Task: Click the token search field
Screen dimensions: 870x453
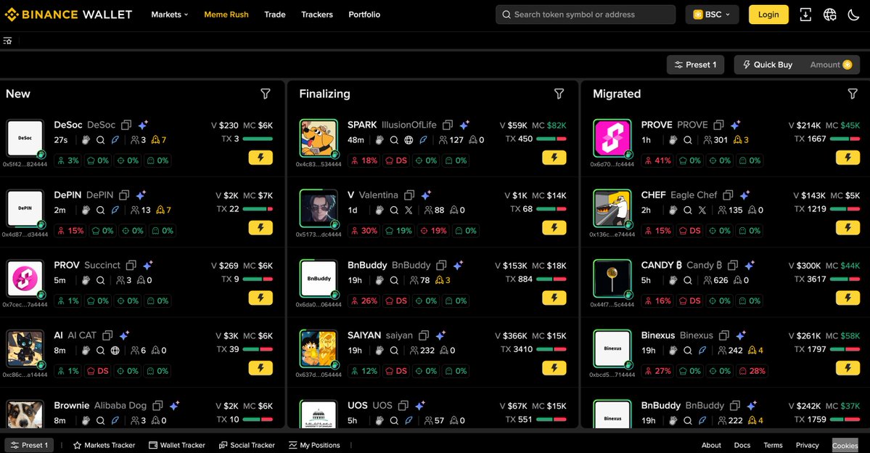Action: pos(586,15)
